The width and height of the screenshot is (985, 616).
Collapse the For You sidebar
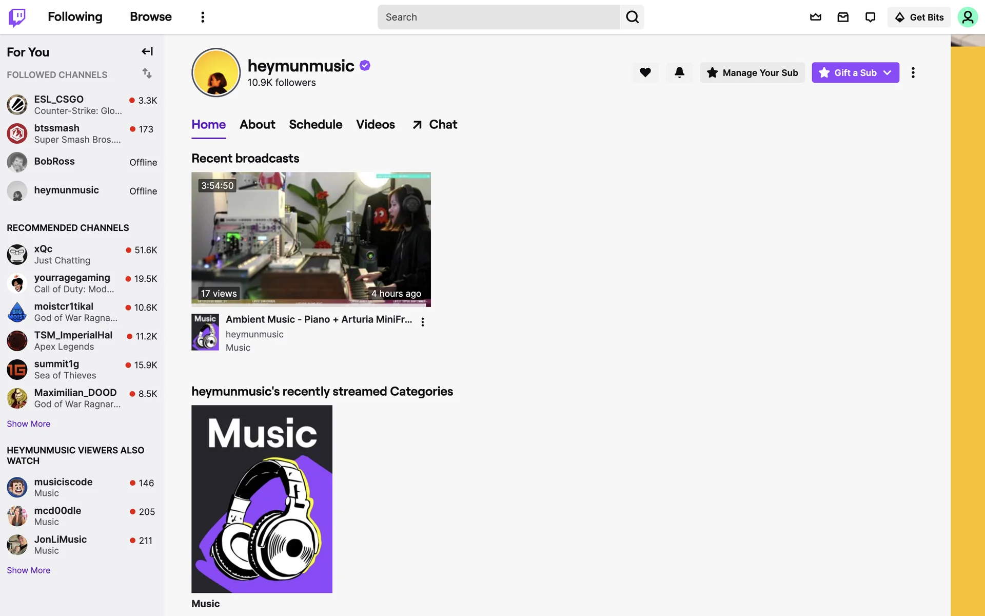[x=147, y=51]
